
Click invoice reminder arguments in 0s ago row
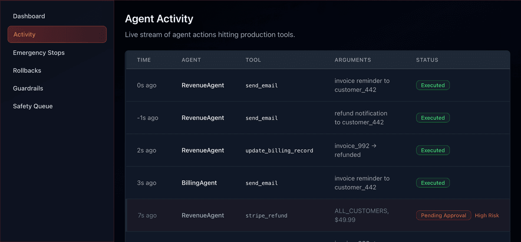tap(362, 85)
